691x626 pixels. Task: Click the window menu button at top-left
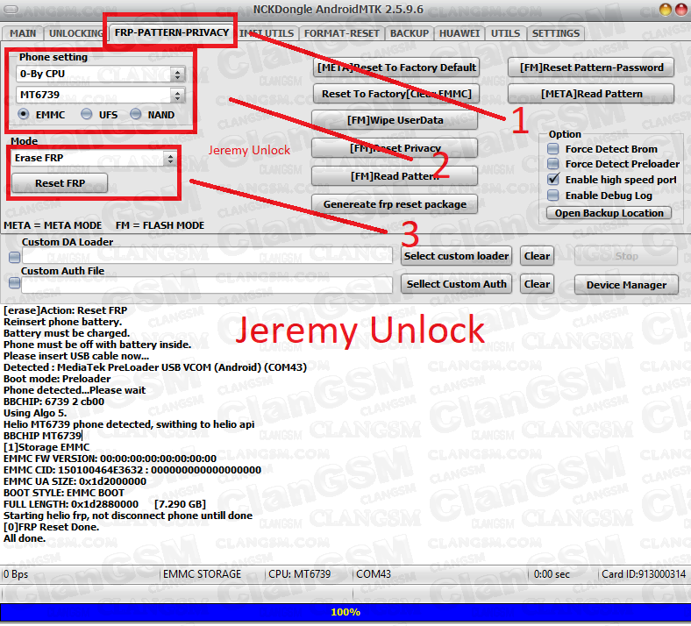point(11,9)
